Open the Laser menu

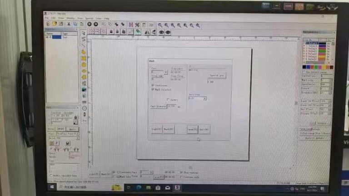[x=98, y=19]
